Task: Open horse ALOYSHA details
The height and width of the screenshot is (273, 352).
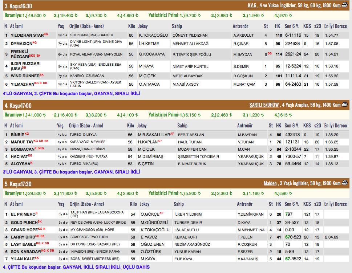Action: point(20,164)
